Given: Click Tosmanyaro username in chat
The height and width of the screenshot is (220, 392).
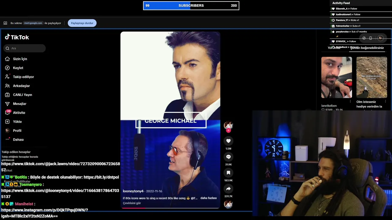Looking at the screenshot, I should [x=30, y=185].
